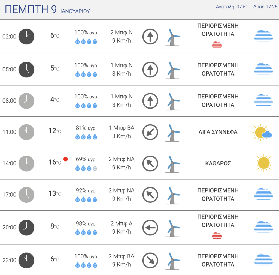Viewport: 279px width, 275px height.
Task: Click the fog cloud icon at 08:00
Action: (263, 100)
